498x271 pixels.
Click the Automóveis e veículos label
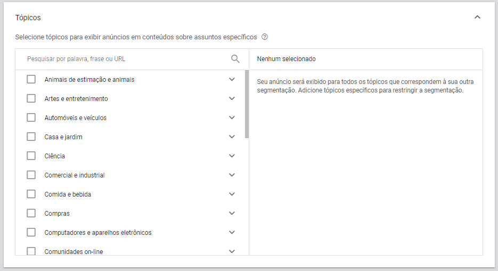point(75,117)
